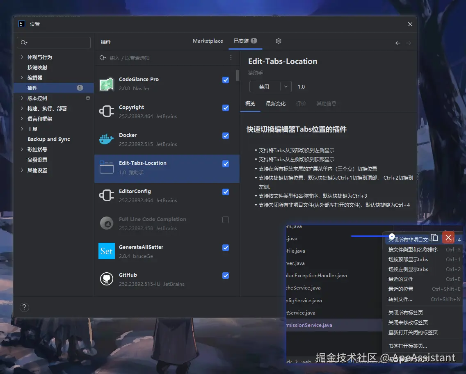Close the 设置 dialog
The height and width of the screenshot is (374, 466).
(x=410, y=24)
